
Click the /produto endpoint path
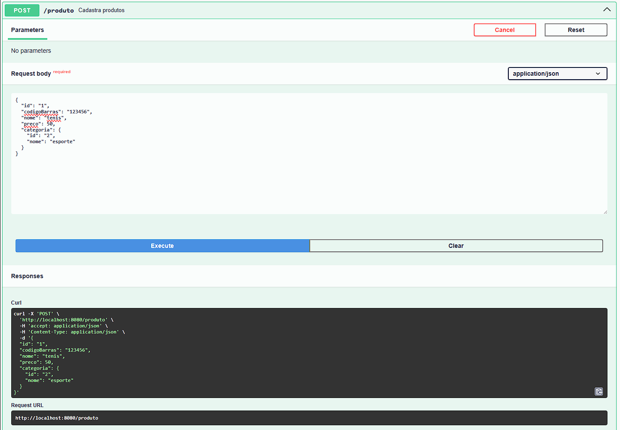[x=59, y=10]
